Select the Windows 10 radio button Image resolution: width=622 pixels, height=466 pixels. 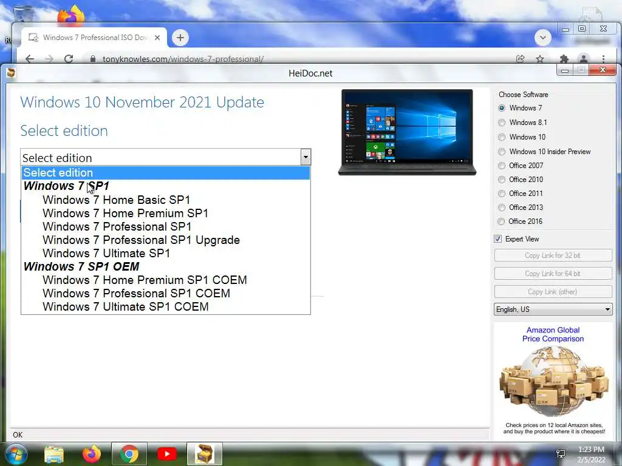[502, 137]
